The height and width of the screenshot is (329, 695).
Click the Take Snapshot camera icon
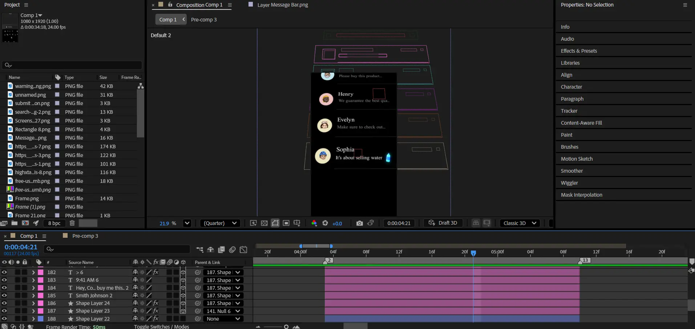(359, 223)
